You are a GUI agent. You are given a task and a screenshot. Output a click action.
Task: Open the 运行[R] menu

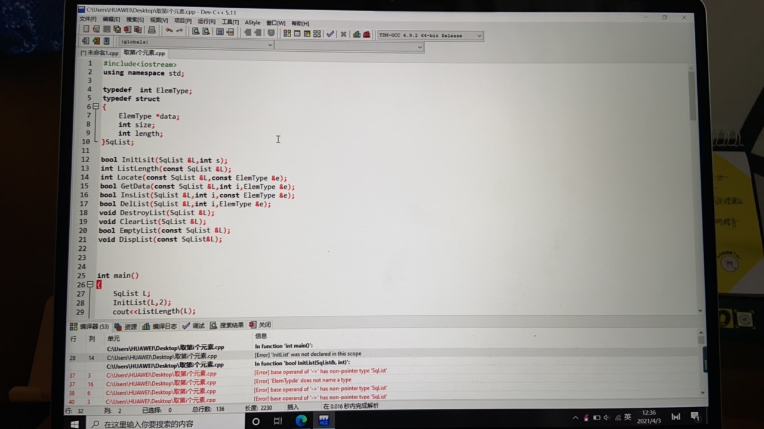click(x=207, y=21)
